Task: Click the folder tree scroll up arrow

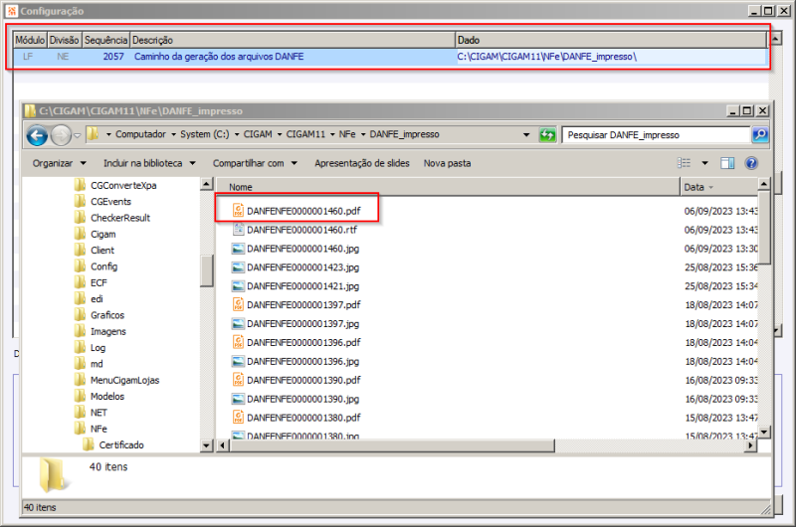Action: click(x=206, y=184)
